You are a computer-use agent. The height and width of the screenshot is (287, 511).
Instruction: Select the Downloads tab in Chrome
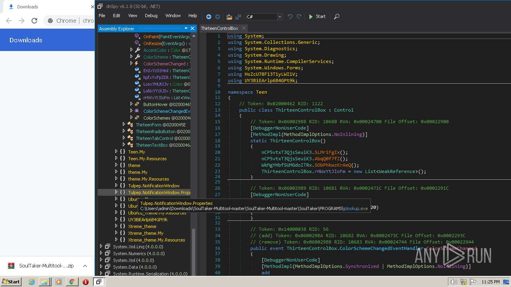pyautogui.click(x=28, y=7)
